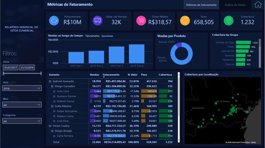Sort table by Faturamento column header

pyautogui.click(x=111, y=75)
